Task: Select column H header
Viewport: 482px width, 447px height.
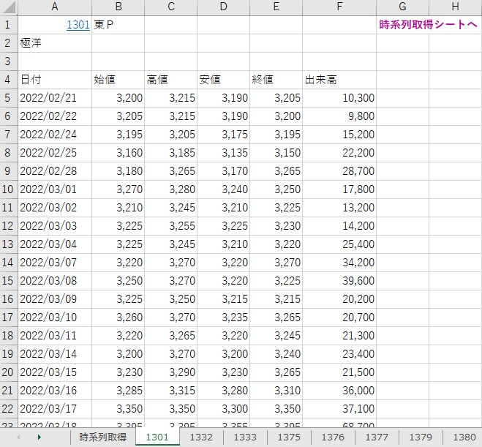Action: pos(455,7)
